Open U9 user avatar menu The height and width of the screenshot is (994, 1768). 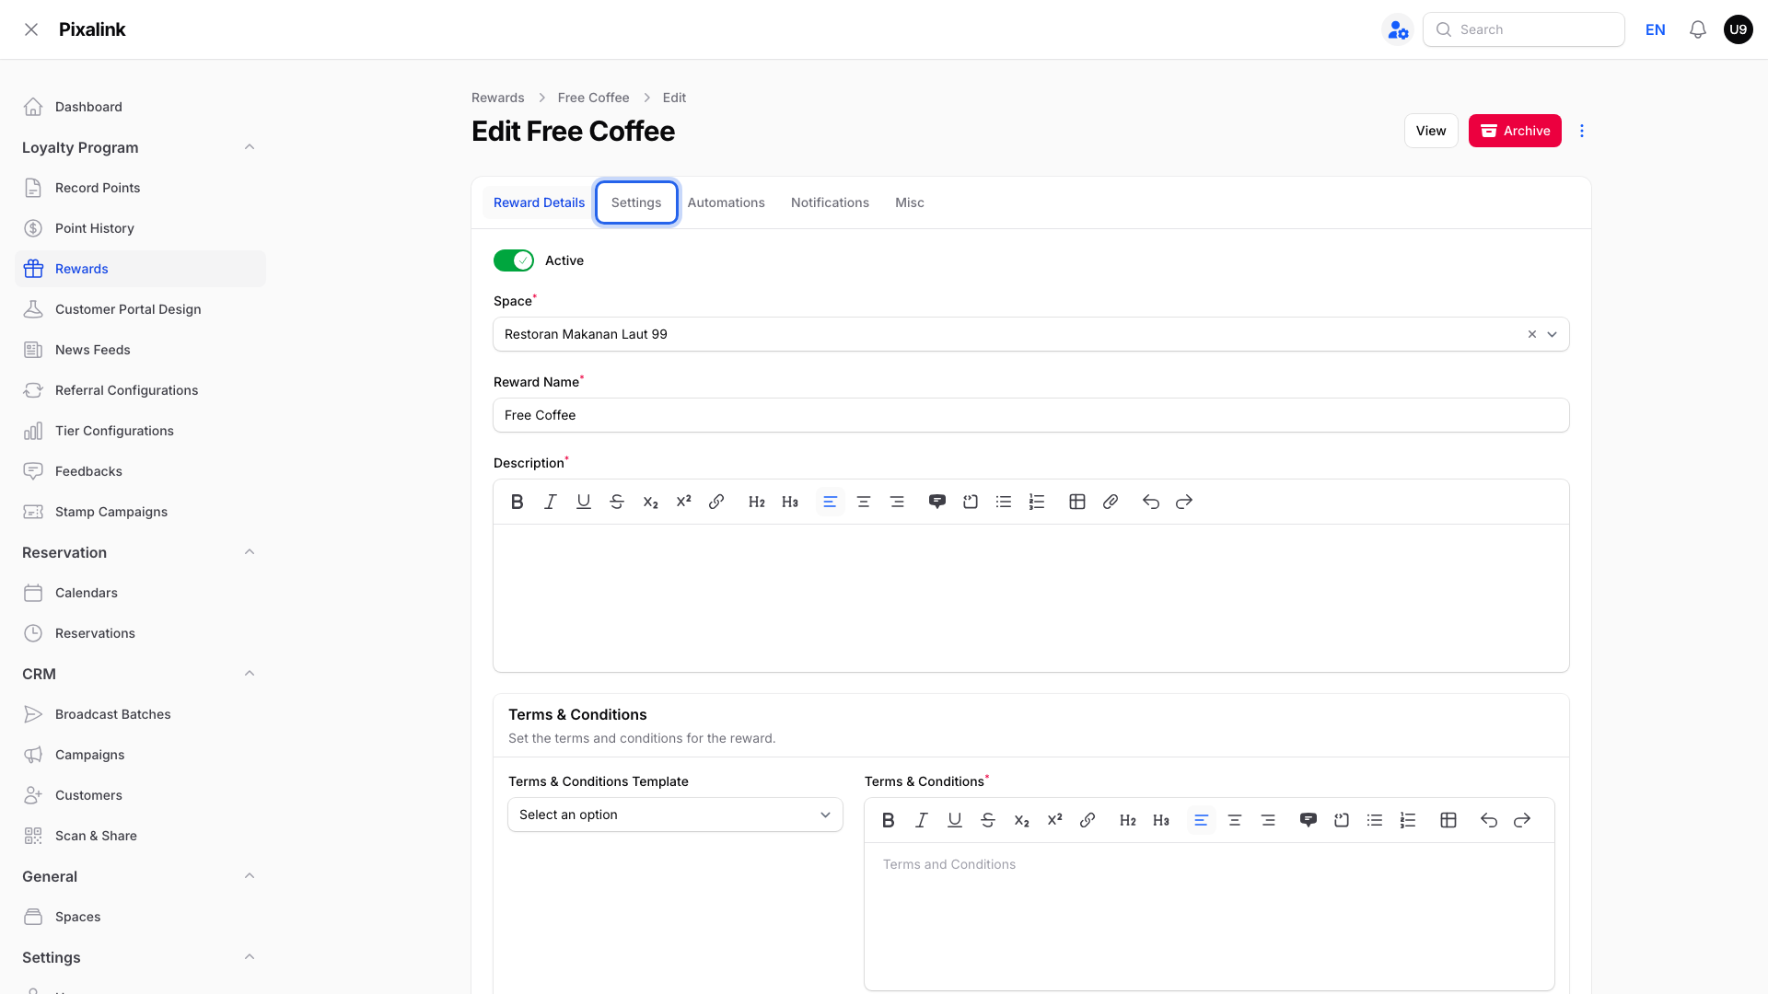(x=1739, y=29)
